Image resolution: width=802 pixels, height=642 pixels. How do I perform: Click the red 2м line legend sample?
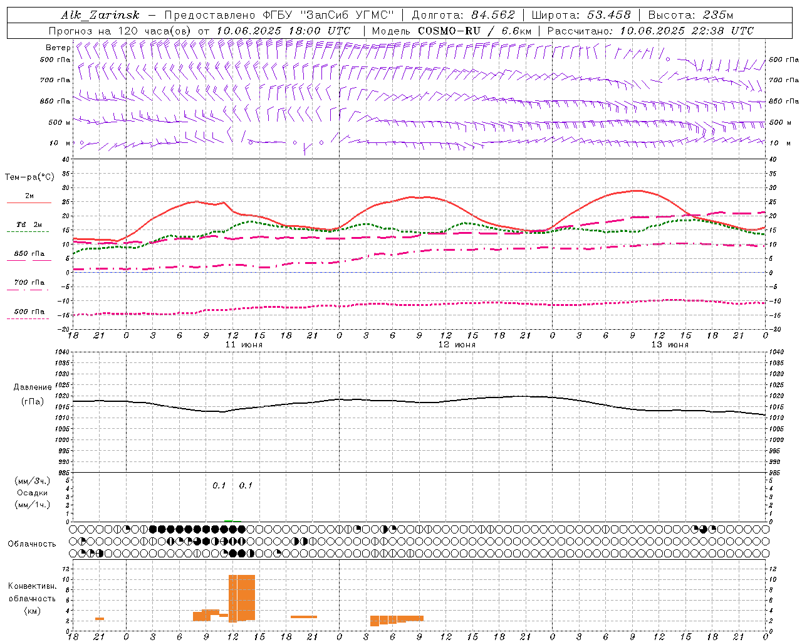tap(29, 203)
